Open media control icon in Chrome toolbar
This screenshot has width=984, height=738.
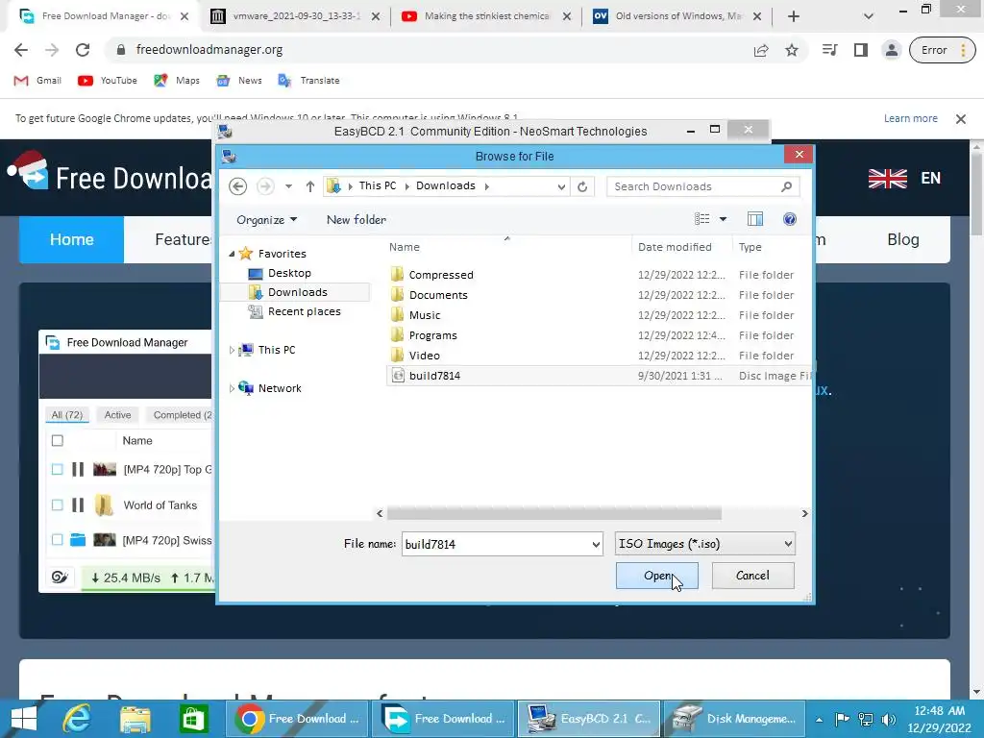point(829,50)
